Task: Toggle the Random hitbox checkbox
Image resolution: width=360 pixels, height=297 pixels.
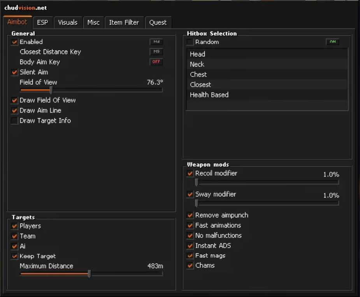Action: pos(190,42)
